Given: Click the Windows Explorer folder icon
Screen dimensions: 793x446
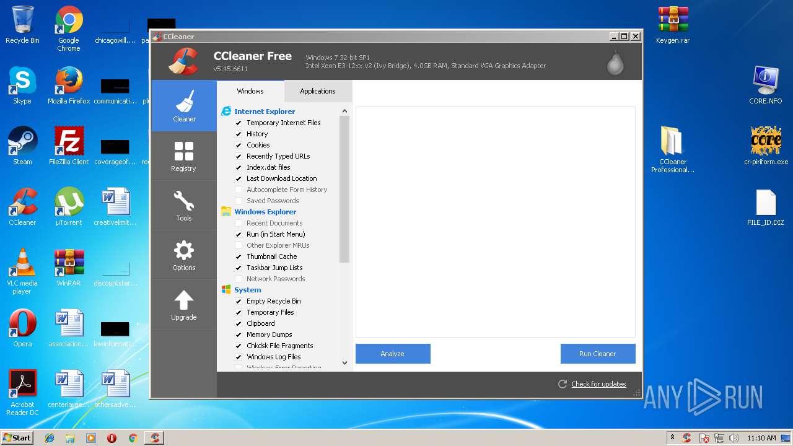Looking at the screenshot, I should click(x=226, y=212).
